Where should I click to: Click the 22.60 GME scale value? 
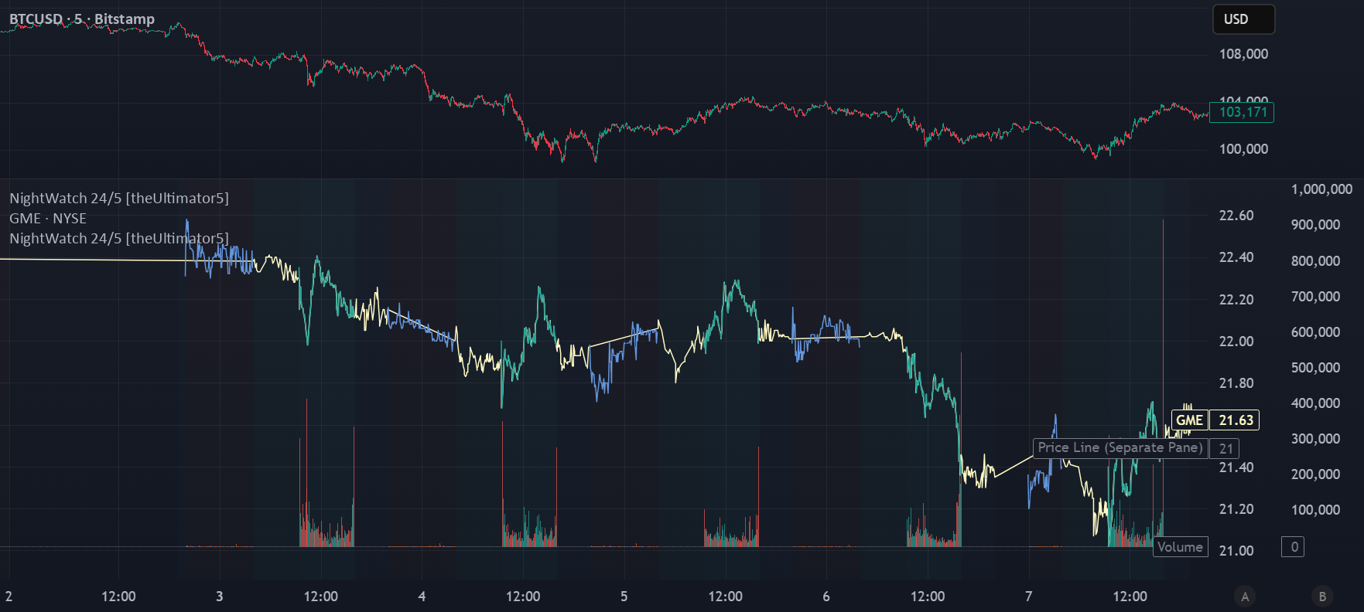1236,216
